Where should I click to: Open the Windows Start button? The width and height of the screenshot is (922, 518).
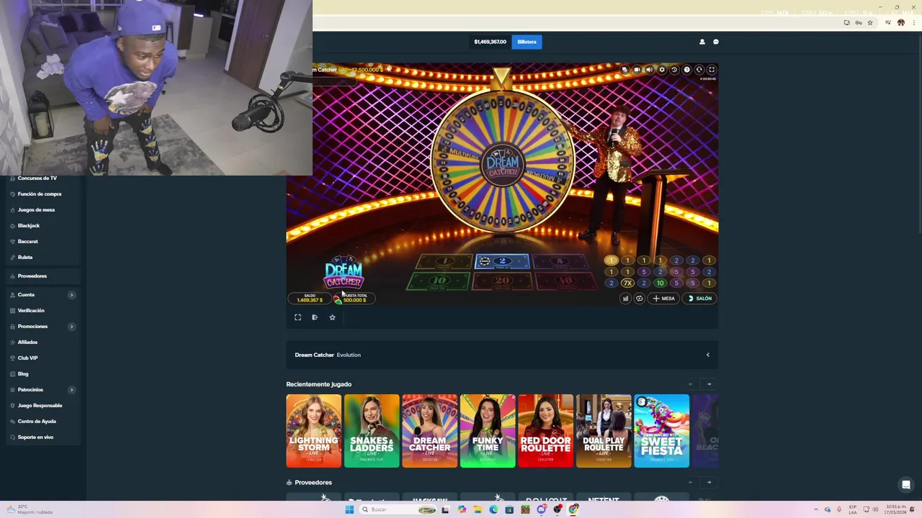[349, 509]
